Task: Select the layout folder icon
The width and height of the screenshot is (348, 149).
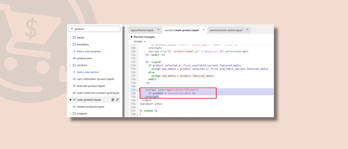Action: [x=74, y=38]
